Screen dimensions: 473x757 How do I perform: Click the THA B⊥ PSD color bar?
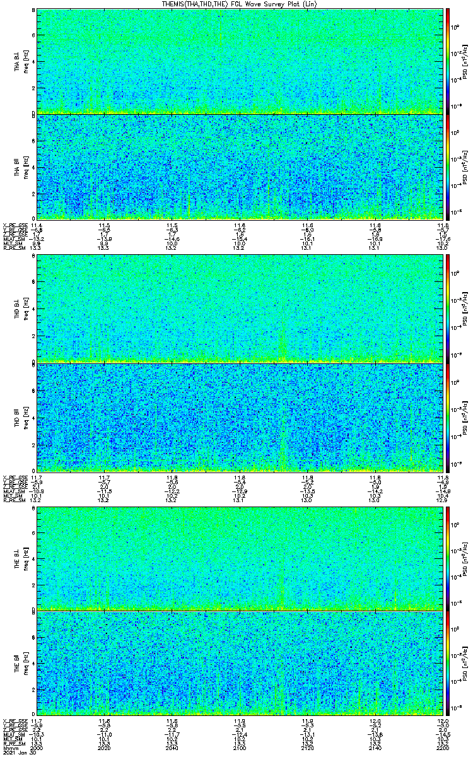click(447, 61)
